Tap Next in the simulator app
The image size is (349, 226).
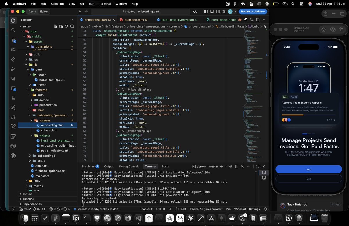coord(309,169)
